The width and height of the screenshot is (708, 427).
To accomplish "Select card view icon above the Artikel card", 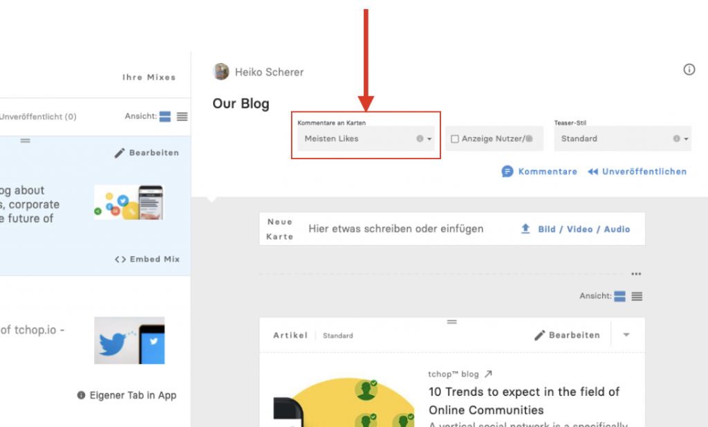I will point(620,296).
